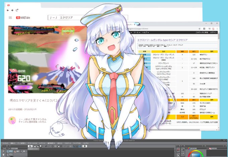Click the HAROTube search field
This screenshot has height=157, width=228.
tap(88, 17)
